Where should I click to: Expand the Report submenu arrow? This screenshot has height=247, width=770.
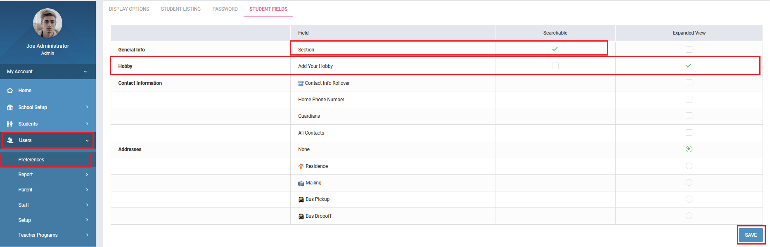tap(87, 175)
